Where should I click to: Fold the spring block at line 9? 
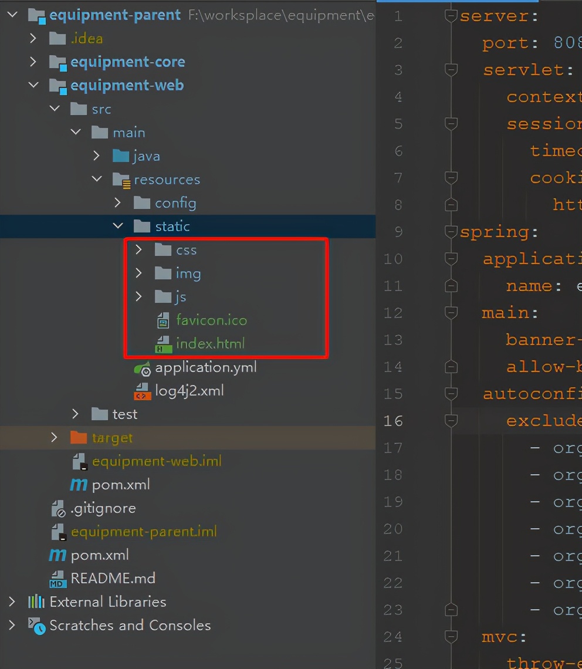[x=451, y=232]
